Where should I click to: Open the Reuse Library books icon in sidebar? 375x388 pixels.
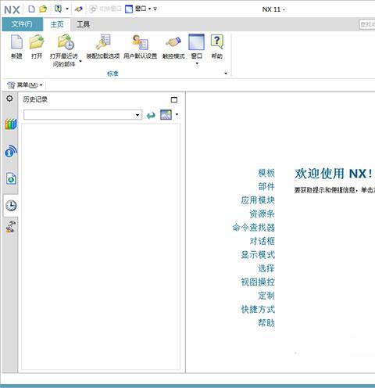(11, 124)
